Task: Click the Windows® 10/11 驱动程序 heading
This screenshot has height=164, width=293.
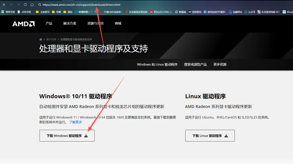Action: click(x=76, y=96)
